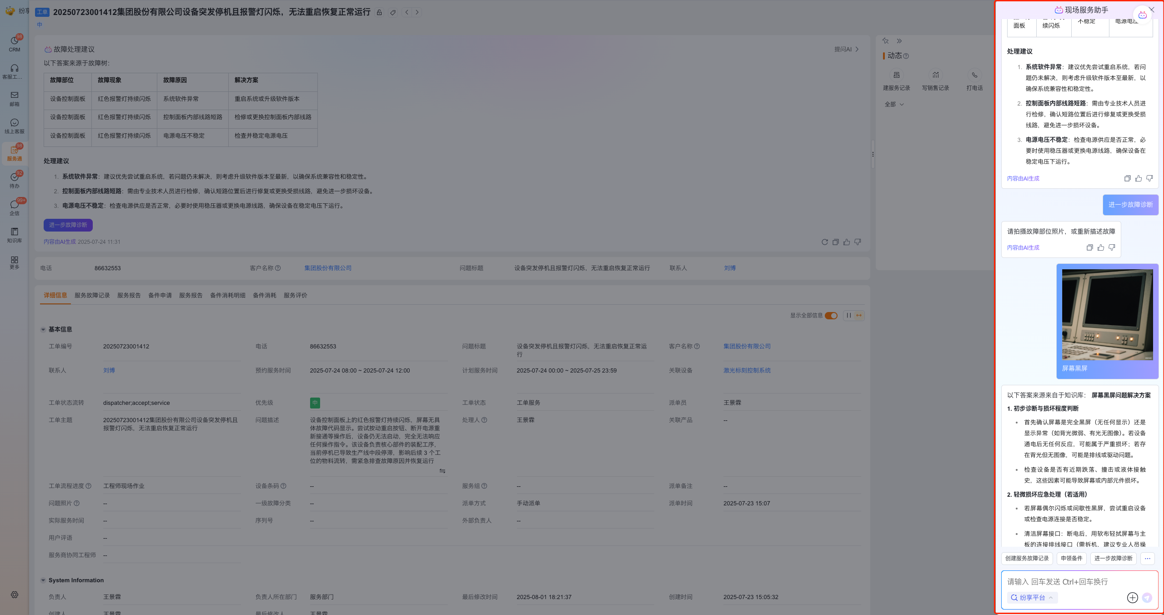
Task: Toggle the 显示全部信息 switch
Action: 831,316
